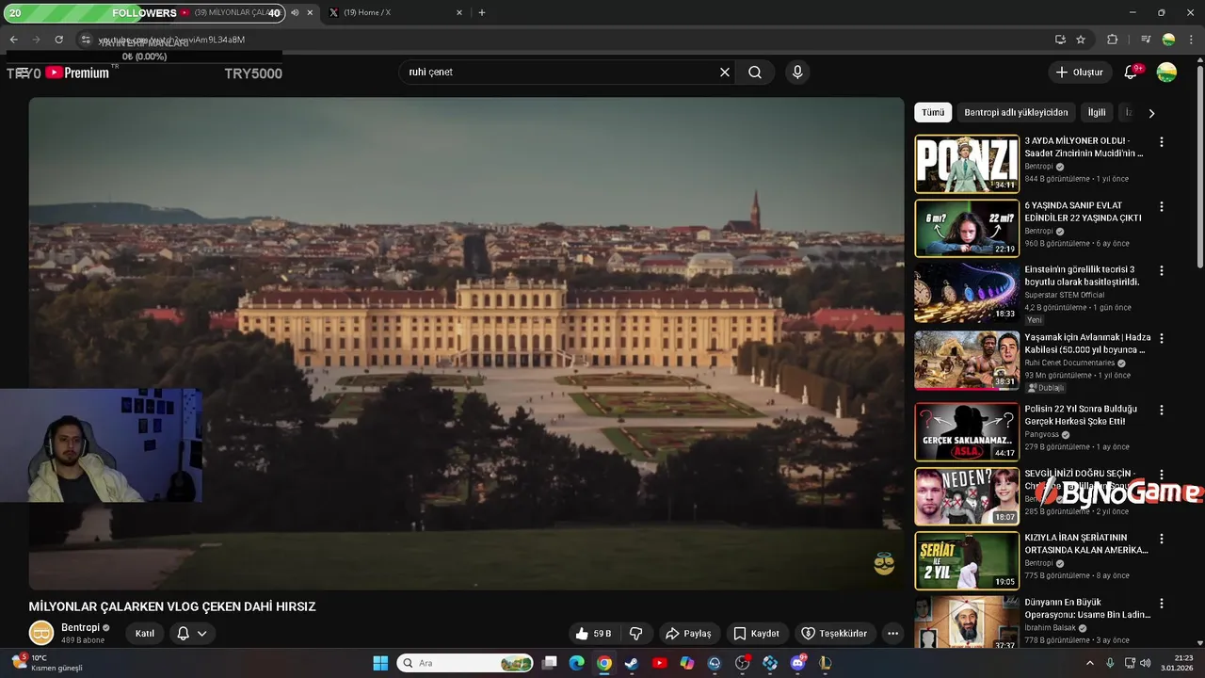Viewport: 1205px width, 678px height.
Task: Open Steam from the taskbar
Action: tap(632, 663)
